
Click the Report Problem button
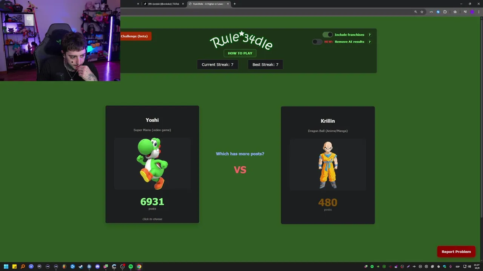coord(456,251)
